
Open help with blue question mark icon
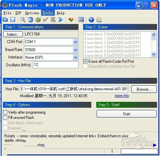pos(91,20)
